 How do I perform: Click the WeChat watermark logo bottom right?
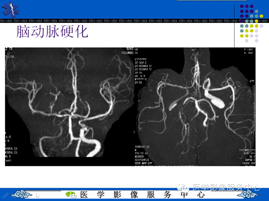tap(183, 188)
